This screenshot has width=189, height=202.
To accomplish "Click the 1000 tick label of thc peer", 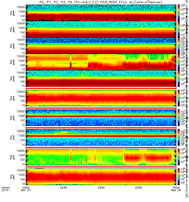I will click(x=22, y=44).
